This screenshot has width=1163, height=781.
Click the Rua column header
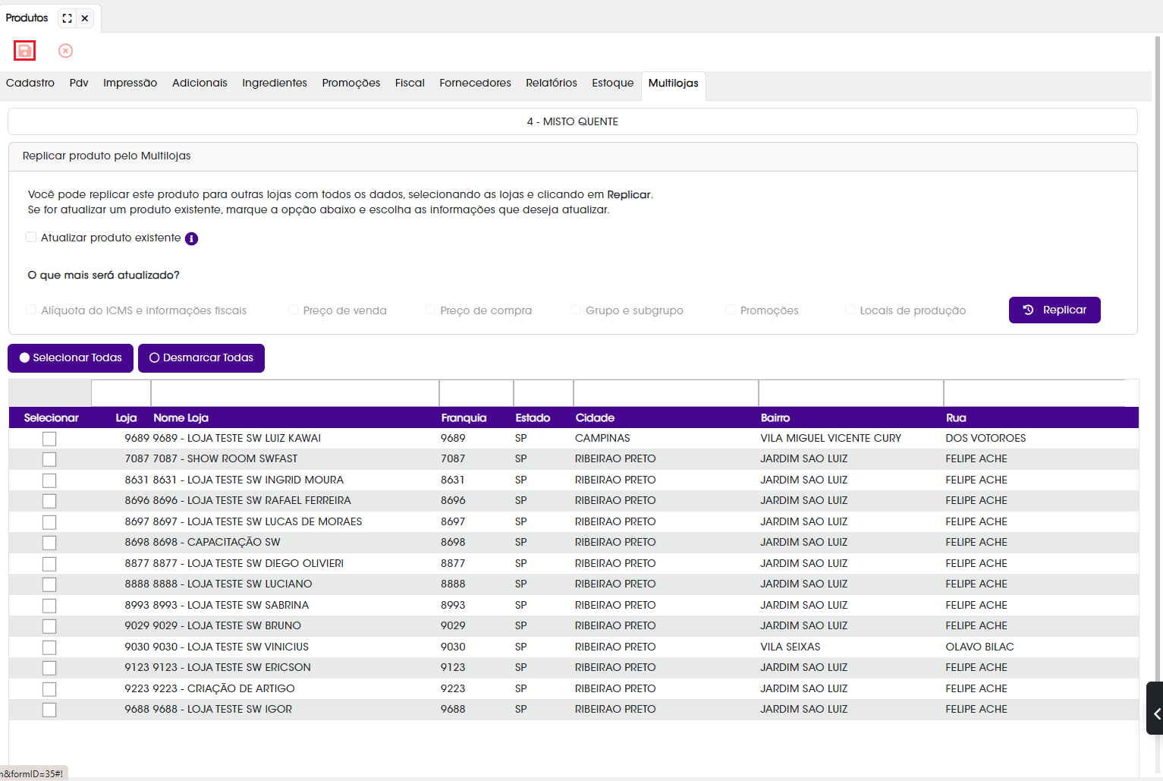[956, 418]
